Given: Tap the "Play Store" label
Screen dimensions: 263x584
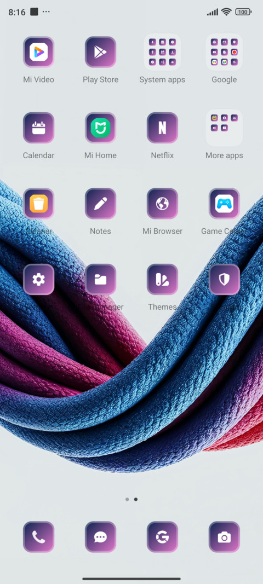Looking at the screenshot, I should 100,79.
